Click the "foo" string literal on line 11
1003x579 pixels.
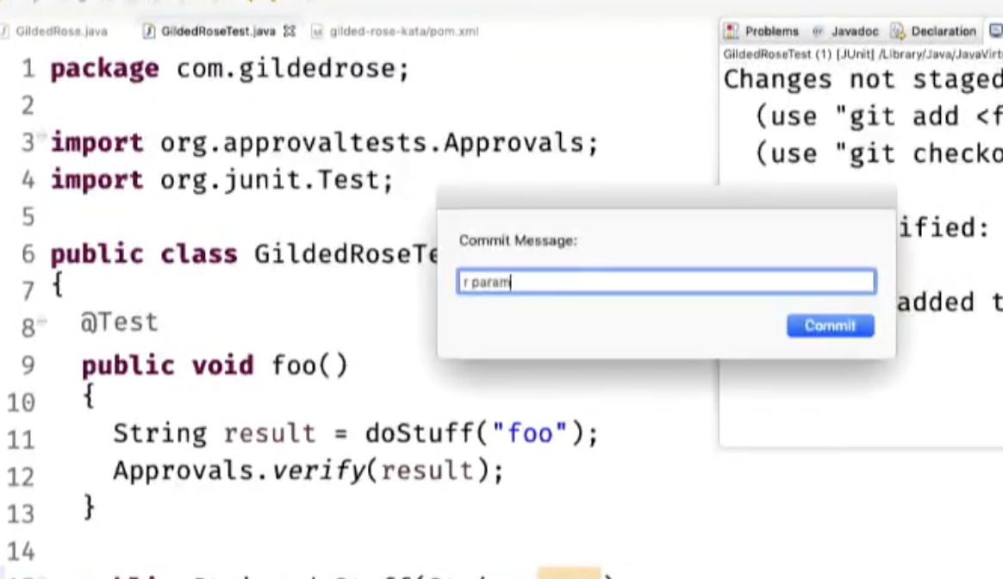click(530, 433)
